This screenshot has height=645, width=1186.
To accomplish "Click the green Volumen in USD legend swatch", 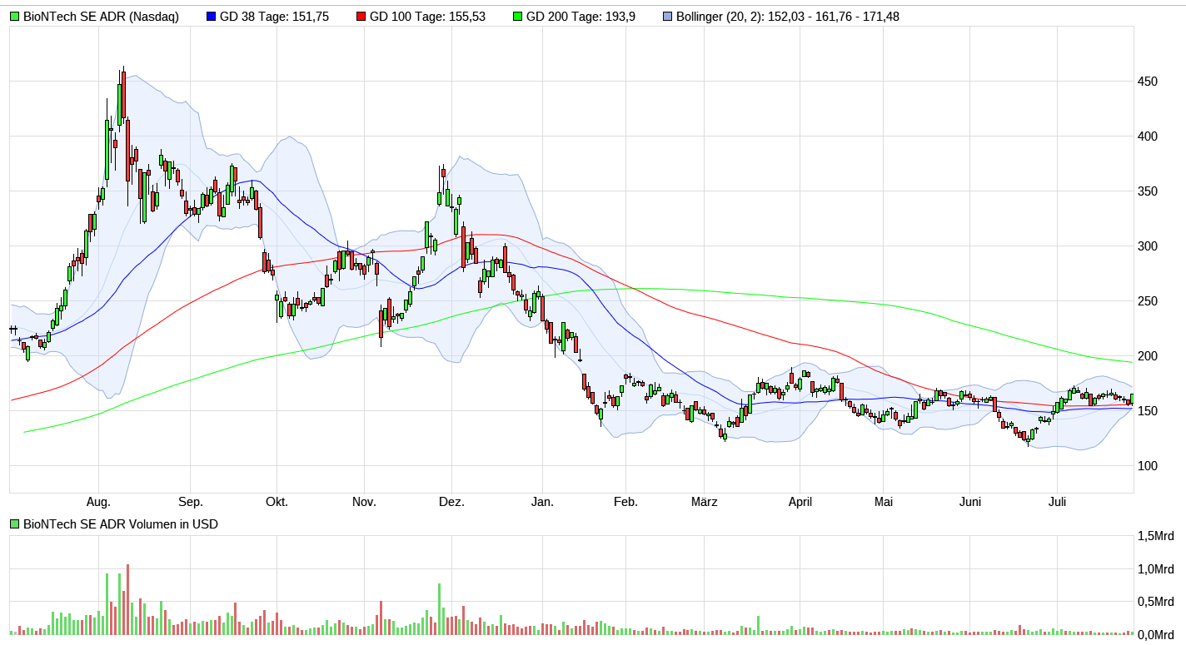I will point(15,524).
